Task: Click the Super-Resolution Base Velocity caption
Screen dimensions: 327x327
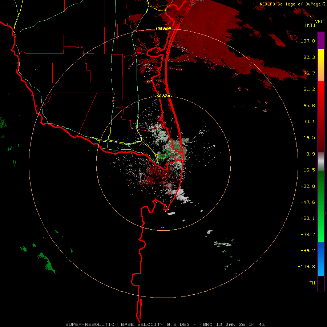Action: [x=165, y=324]
